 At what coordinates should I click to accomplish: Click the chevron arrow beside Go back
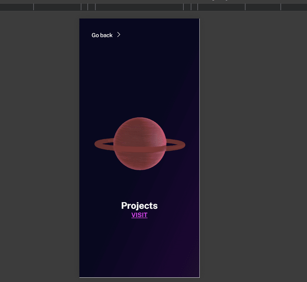[x=119, y=35]
